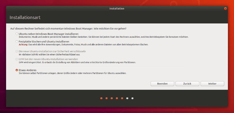Click the first white progress dot
The image size is (234, 113).
pos(127,98)
